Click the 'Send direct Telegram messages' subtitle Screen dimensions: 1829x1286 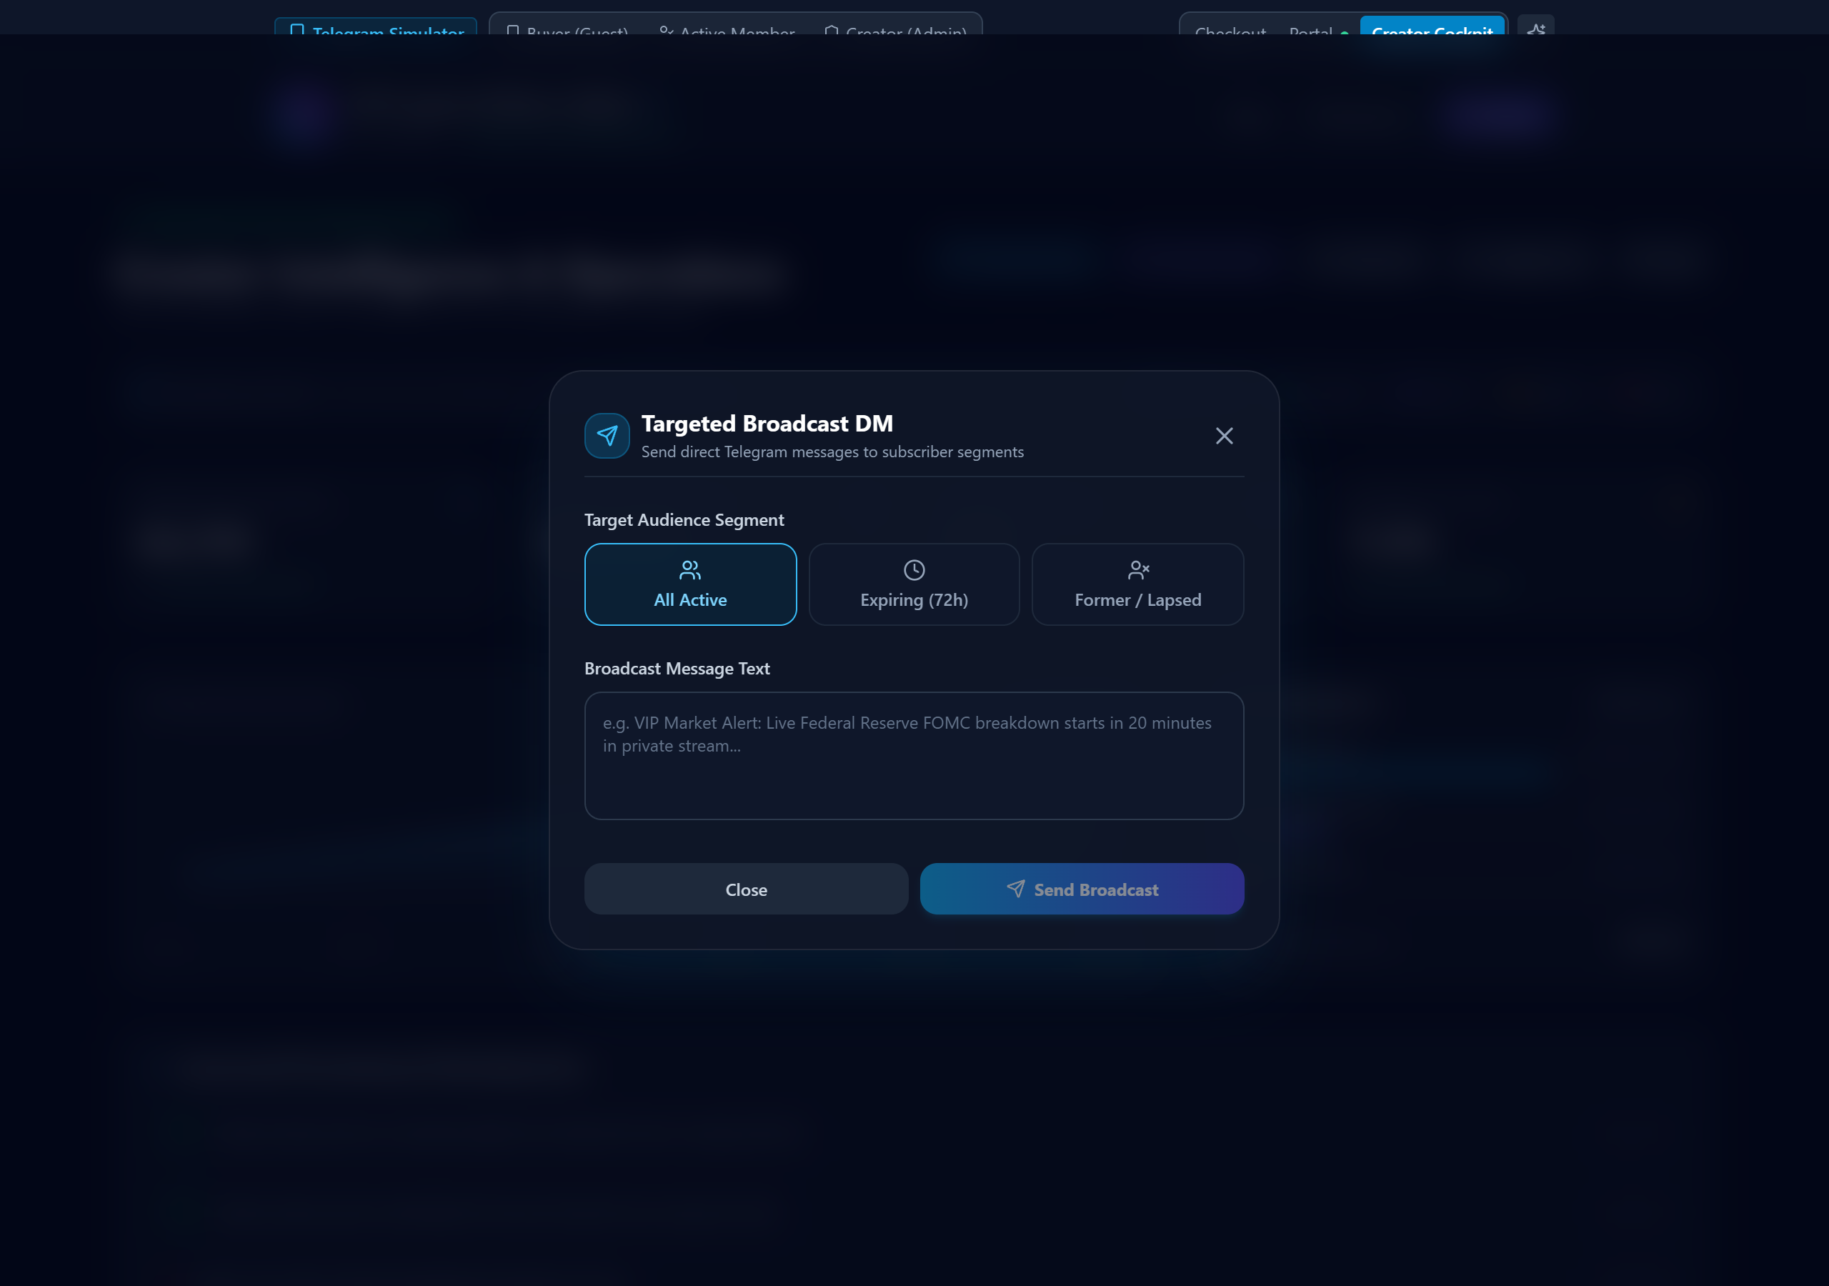[832, 452]
